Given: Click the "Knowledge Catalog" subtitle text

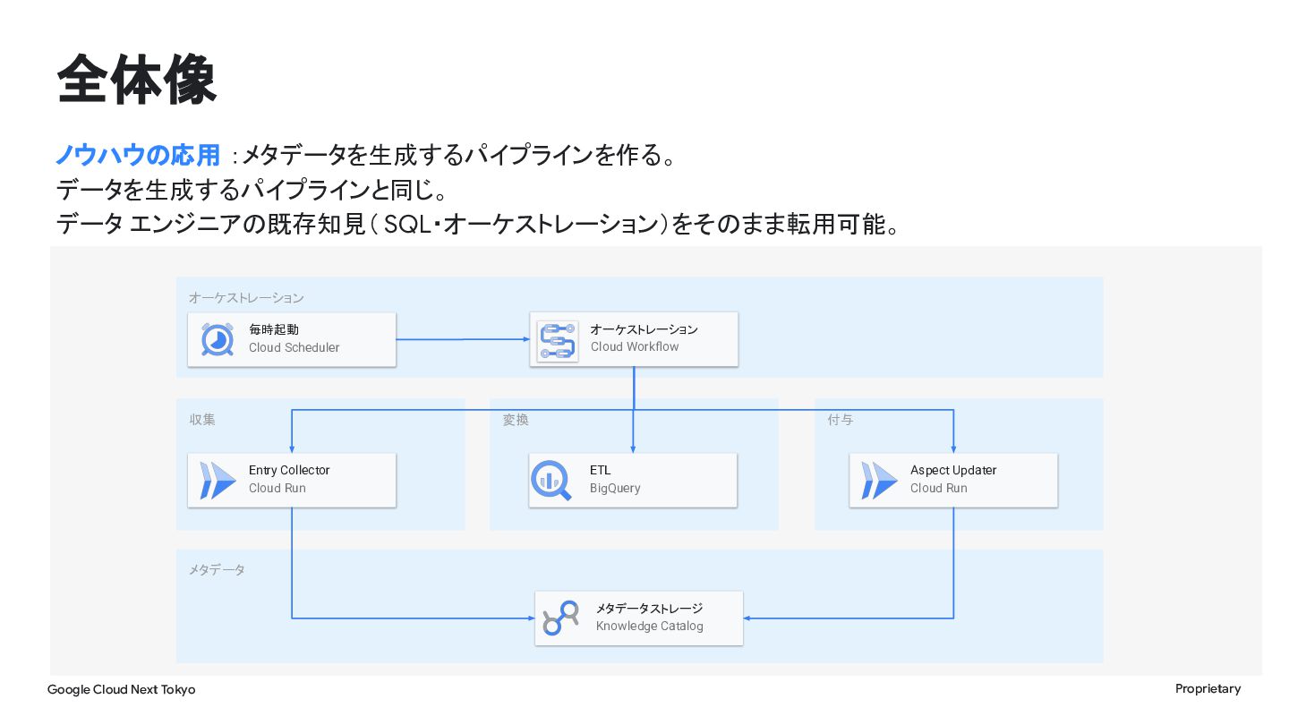Looking at the screenshot, I should [650, 627].
